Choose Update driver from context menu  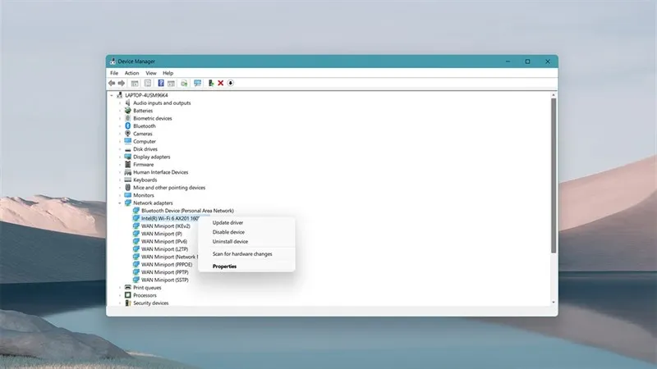pyautogui.click(x=227, y=223)
